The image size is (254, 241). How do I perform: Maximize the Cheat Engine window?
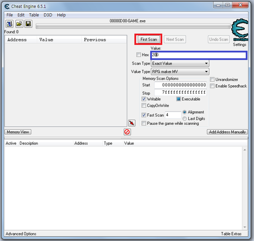pos(227,5)
